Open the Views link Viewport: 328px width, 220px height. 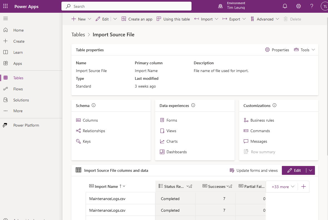[x=171, y=131]
